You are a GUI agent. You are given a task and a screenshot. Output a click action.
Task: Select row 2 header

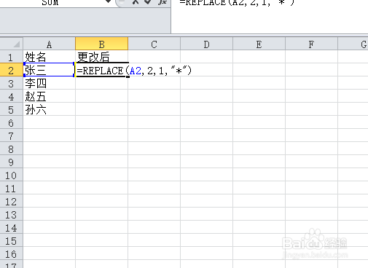(12, 70)
